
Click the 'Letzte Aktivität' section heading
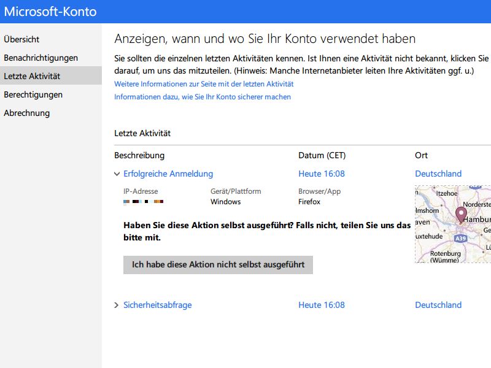coord(142,133)
